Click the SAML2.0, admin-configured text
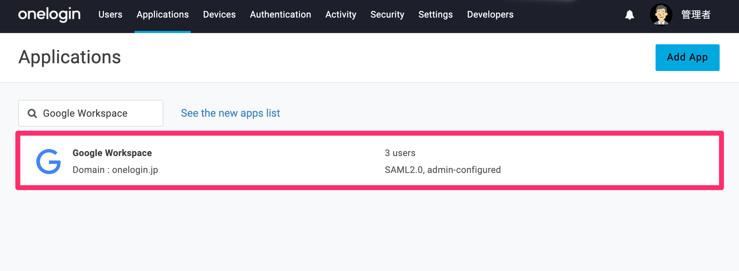The width and height of the screenshot is (739, 271). (x=443, y=170)
